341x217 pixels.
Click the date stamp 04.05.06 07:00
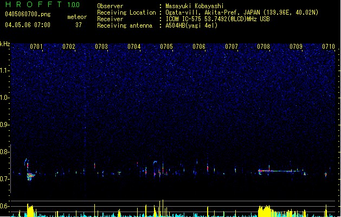[x=28, y=25]
